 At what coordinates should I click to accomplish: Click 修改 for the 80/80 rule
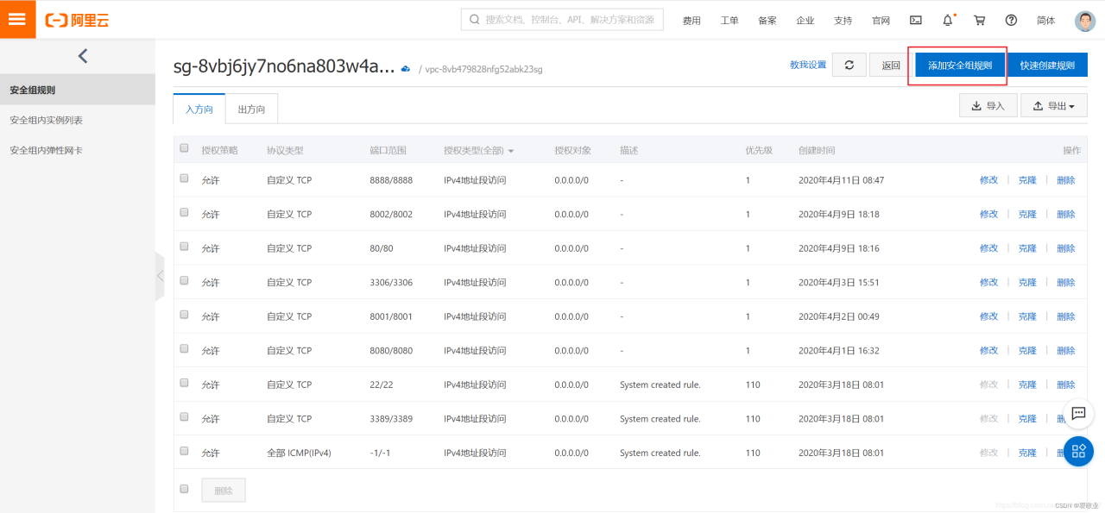(x=988, y=248)
